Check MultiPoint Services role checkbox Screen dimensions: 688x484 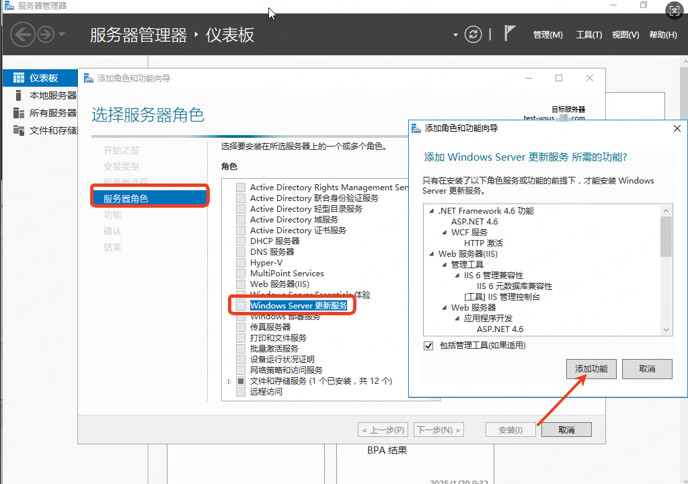(241, 274)
